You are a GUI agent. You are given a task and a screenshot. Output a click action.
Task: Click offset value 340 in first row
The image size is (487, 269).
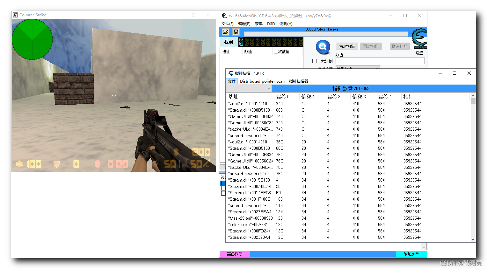279,104
